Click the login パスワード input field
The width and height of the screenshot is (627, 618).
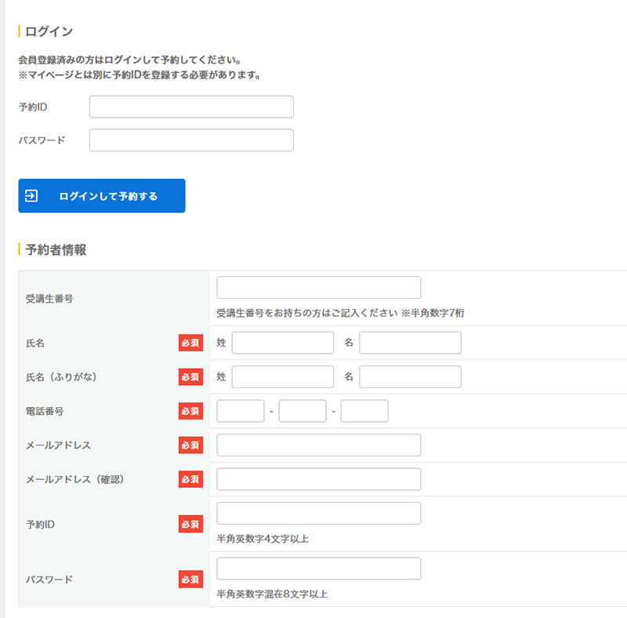click(x=191, y=140)
